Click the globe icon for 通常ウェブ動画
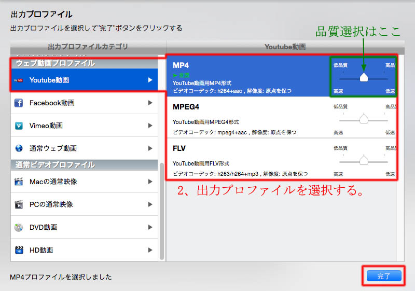Viewport: 415px width, 291px height. pyautogui.click(x=19, y=148)
